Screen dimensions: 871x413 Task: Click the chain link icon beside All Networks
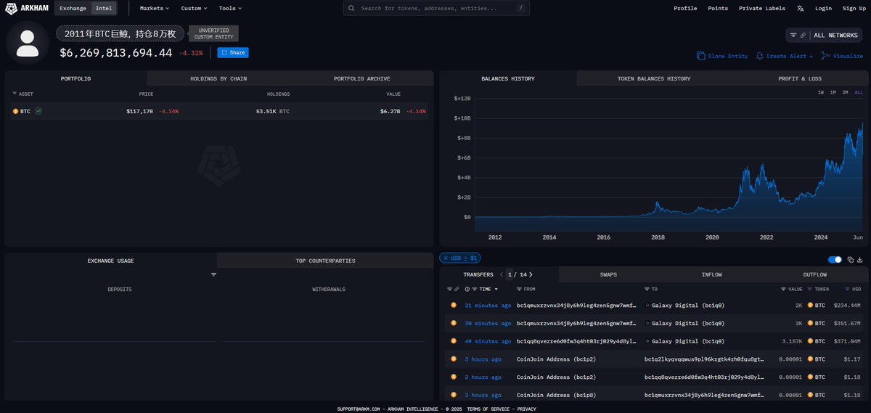coord(803,35)
